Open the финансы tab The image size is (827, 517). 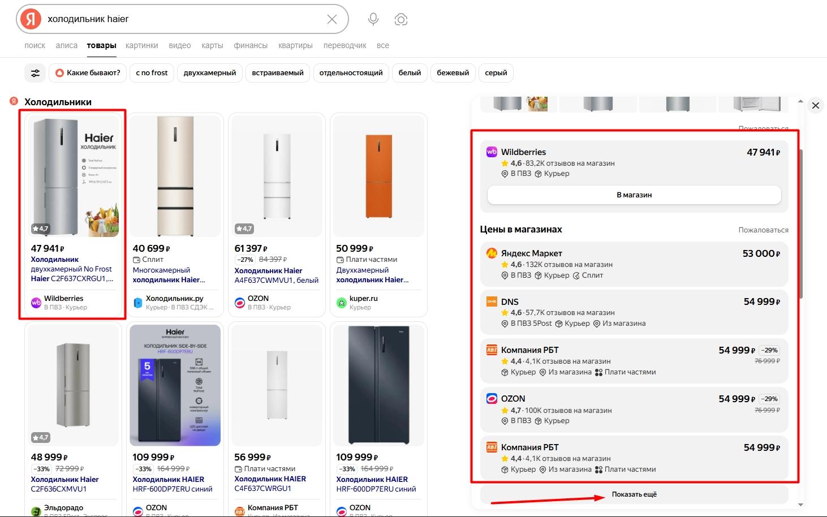(x=251, y=45)
